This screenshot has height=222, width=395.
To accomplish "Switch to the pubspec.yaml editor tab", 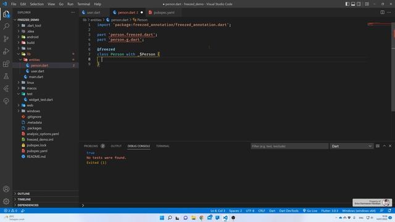I will pyautogui.click(x=164, y=12).
